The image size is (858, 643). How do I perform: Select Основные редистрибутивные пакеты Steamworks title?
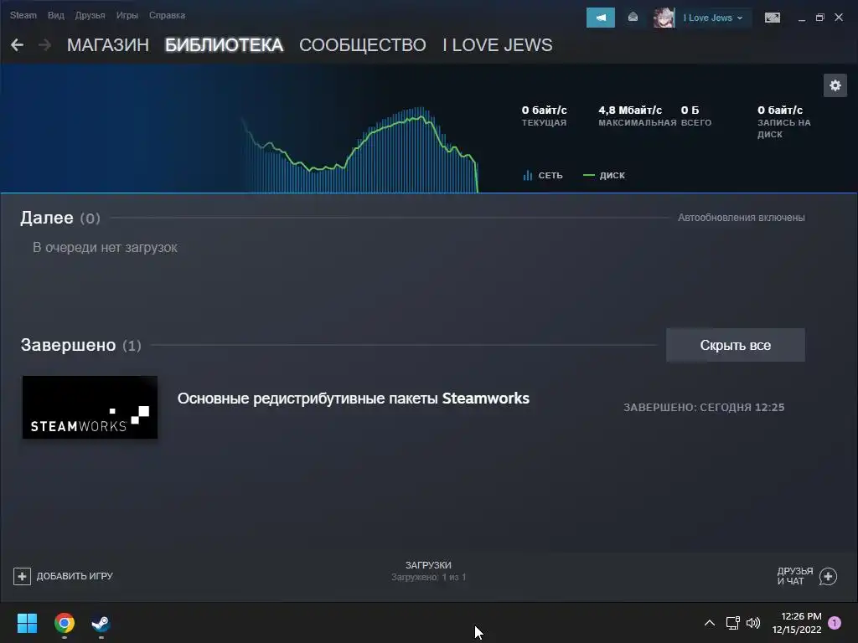pos(354,398)
